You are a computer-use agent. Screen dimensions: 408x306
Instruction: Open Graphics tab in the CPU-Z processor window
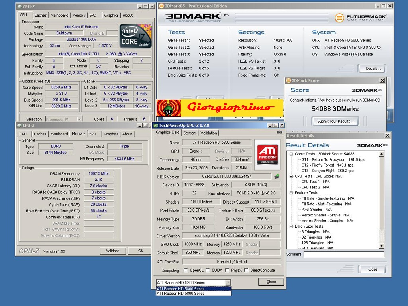[x=111, y=16]
